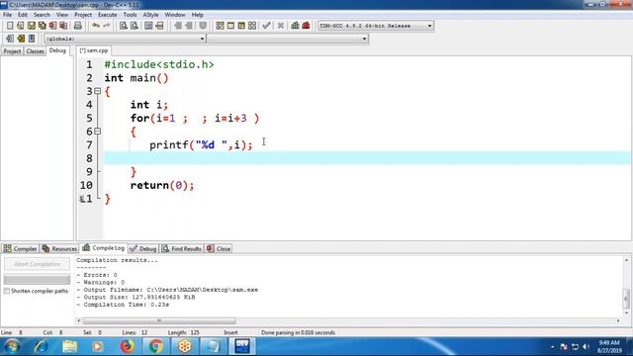
Task: Click the red Delete Profiling Information icon
Action: (x=306, y=26)
